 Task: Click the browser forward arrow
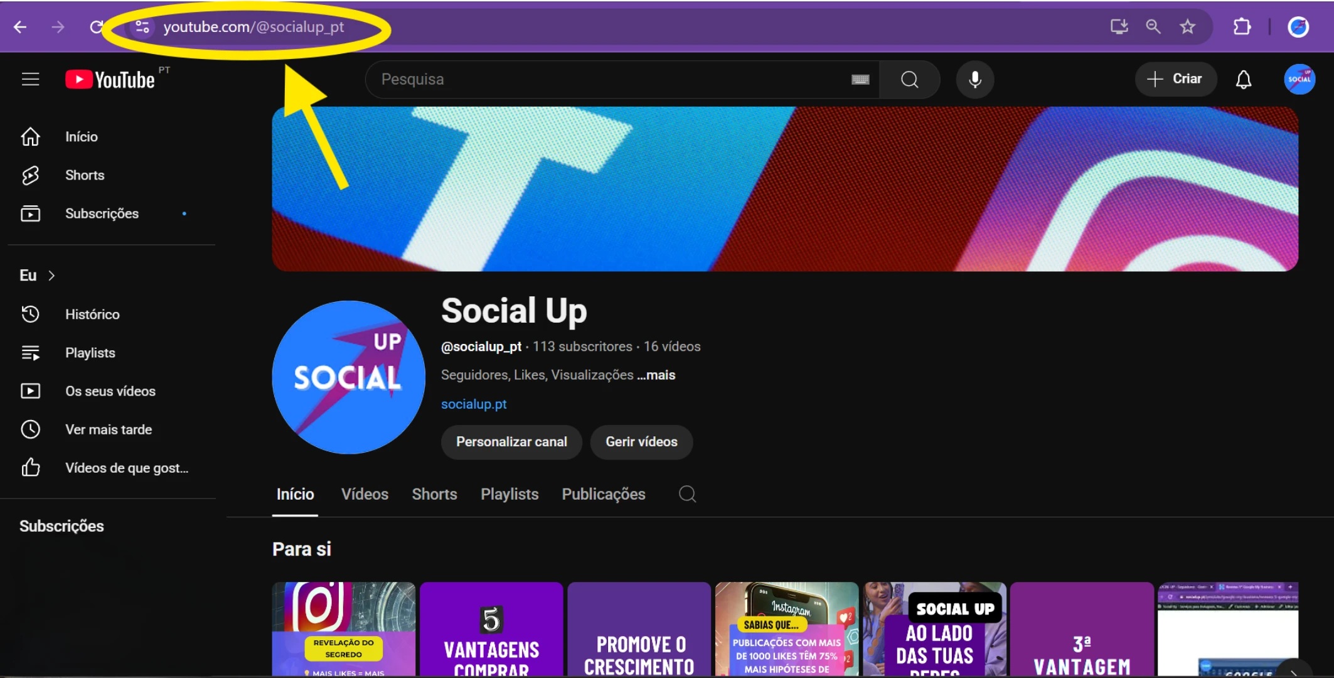coord(58,27)
